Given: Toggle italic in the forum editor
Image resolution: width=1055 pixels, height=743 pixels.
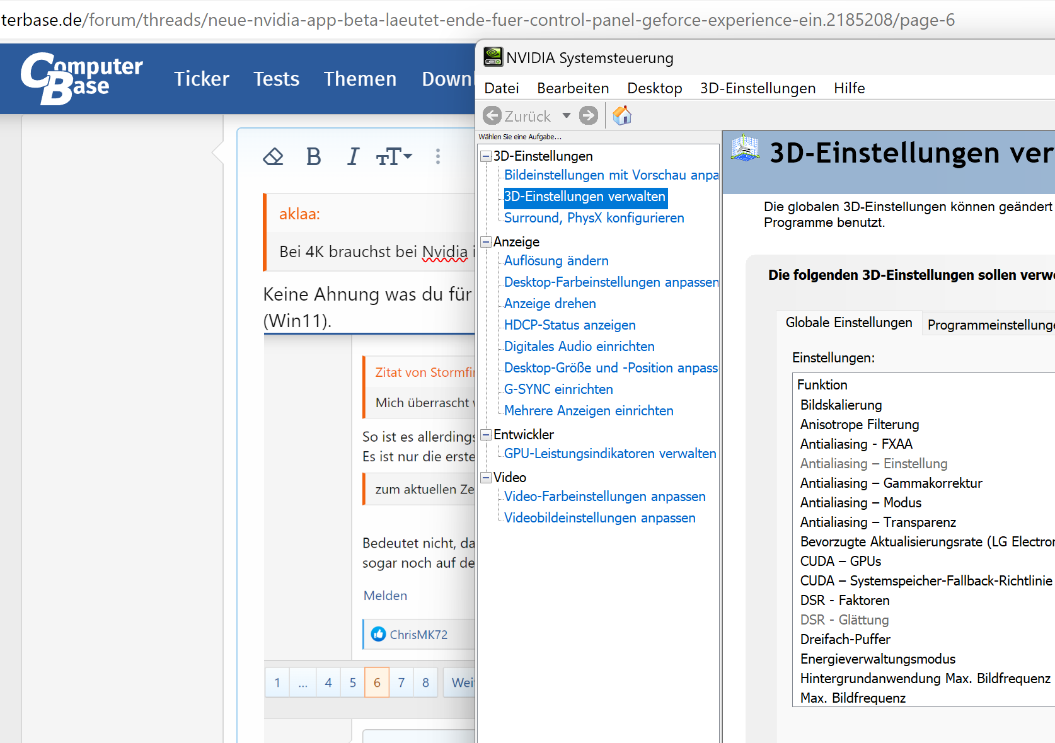Looking at the screenshot, I should coord(353,156).
